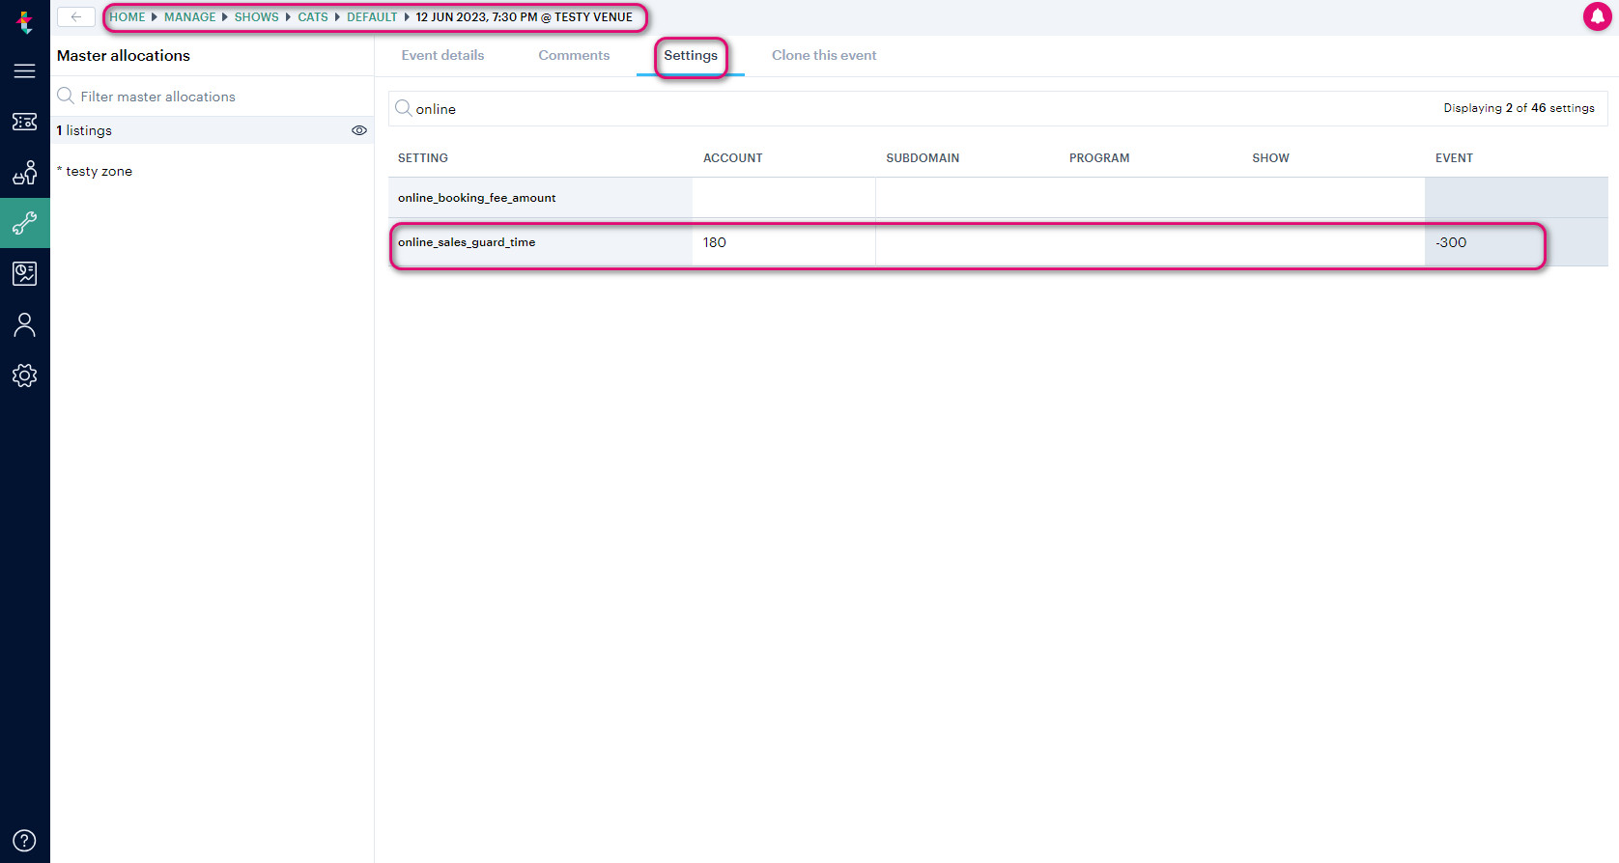Click the notification bell icon
The image size is (1619, 863).
tap(1597, 16)
